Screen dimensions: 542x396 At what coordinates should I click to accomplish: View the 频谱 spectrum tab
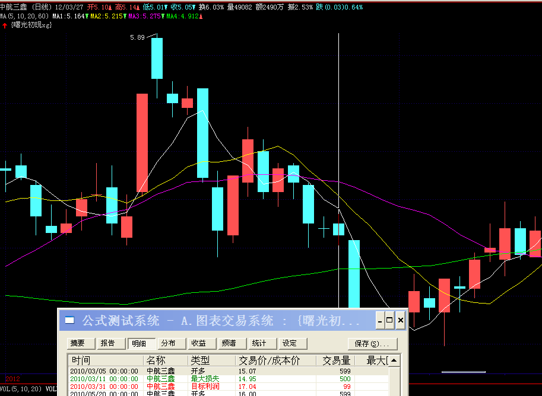pyautogui.click(x=229, y=343)
